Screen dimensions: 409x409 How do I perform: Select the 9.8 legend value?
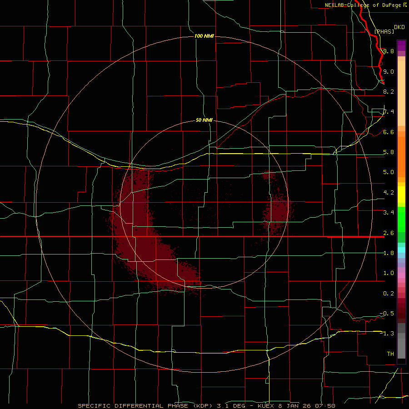click(389, 51)
